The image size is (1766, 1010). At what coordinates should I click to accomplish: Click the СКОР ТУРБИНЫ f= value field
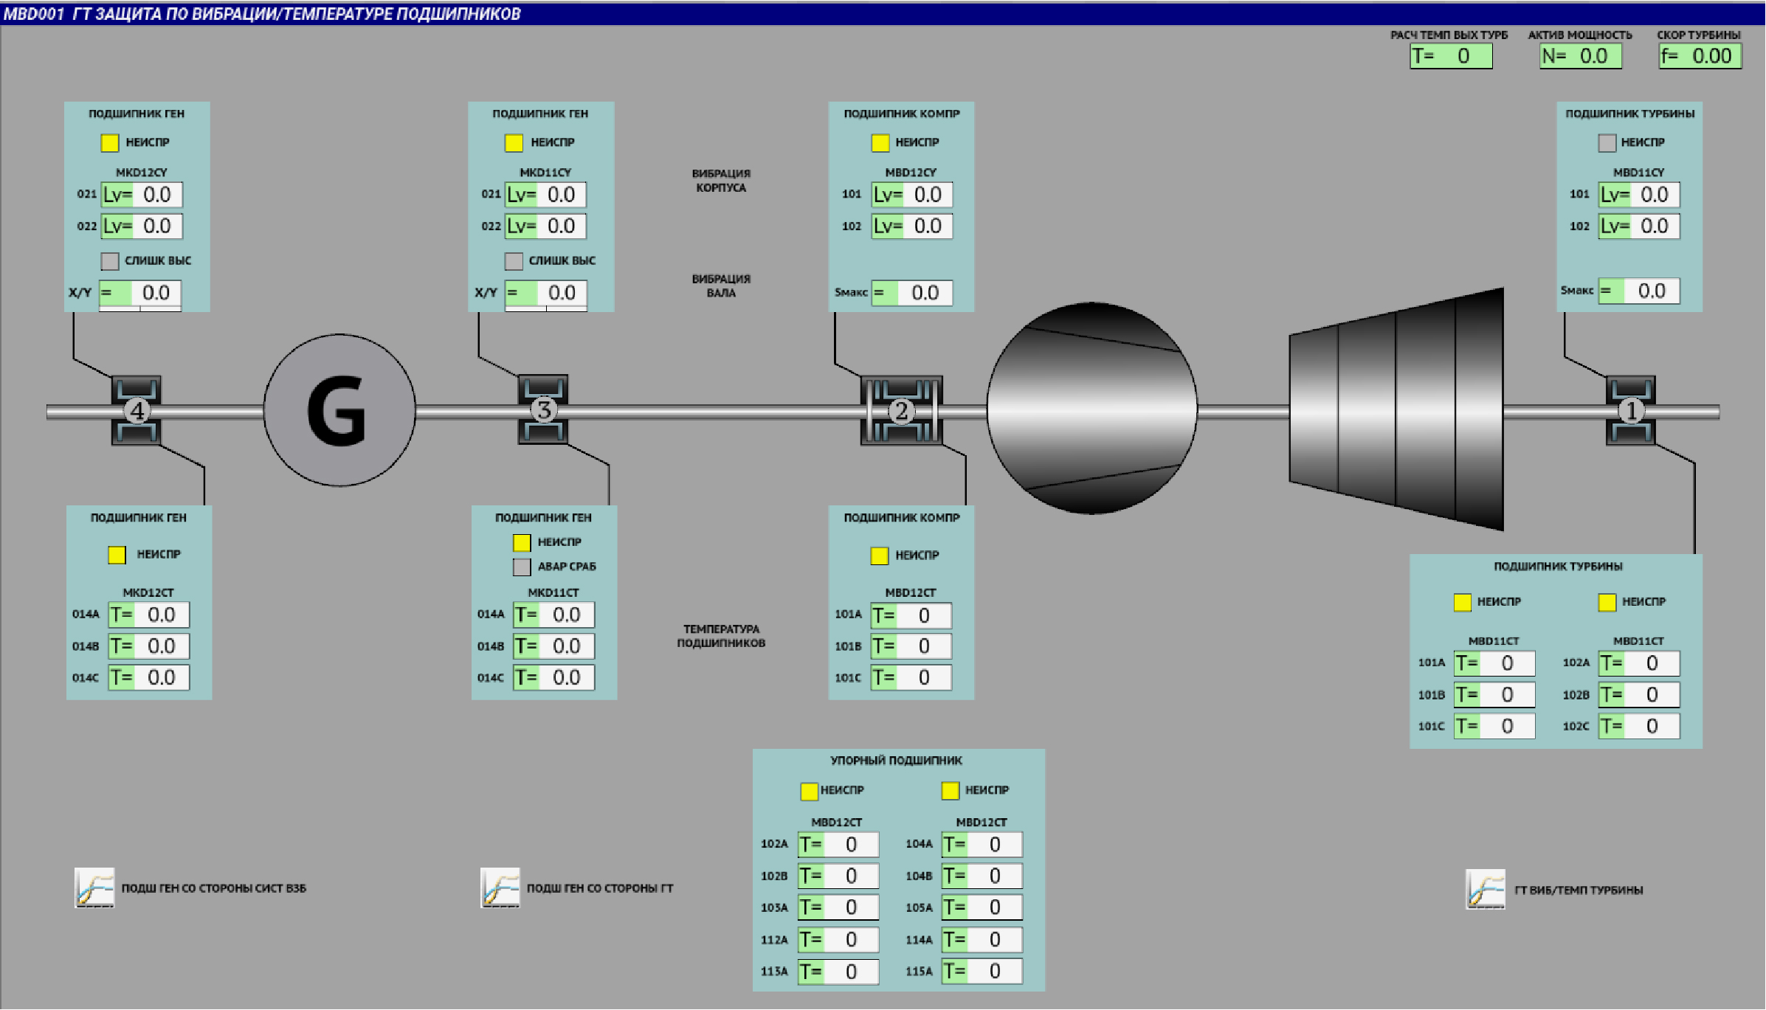pyautogui.click(x=1700, y=56)
